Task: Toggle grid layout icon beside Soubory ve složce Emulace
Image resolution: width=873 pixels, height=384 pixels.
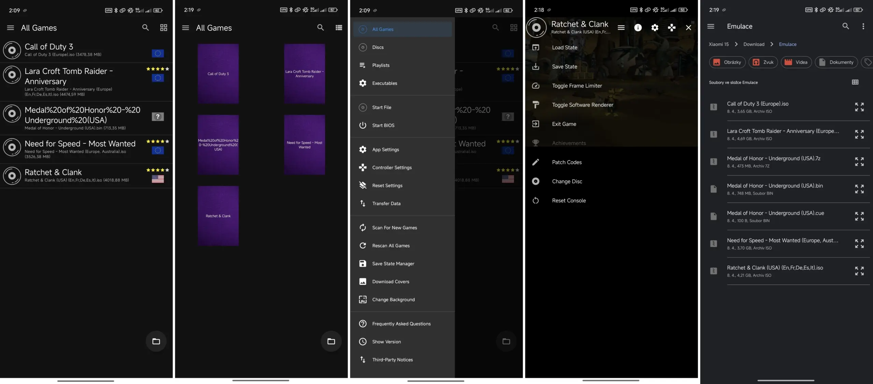Action: pyautogui.click(x=855, y=82)
